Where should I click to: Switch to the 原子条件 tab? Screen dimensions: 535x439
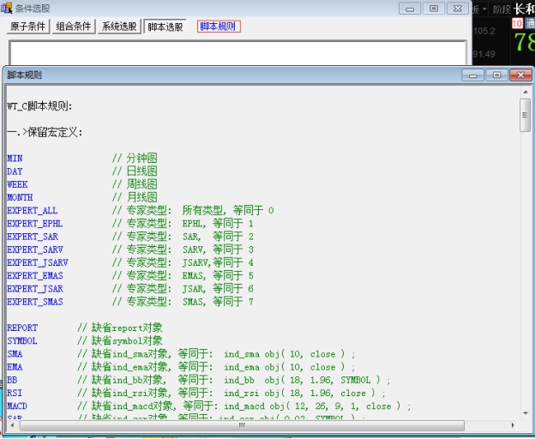coord(28,27)
